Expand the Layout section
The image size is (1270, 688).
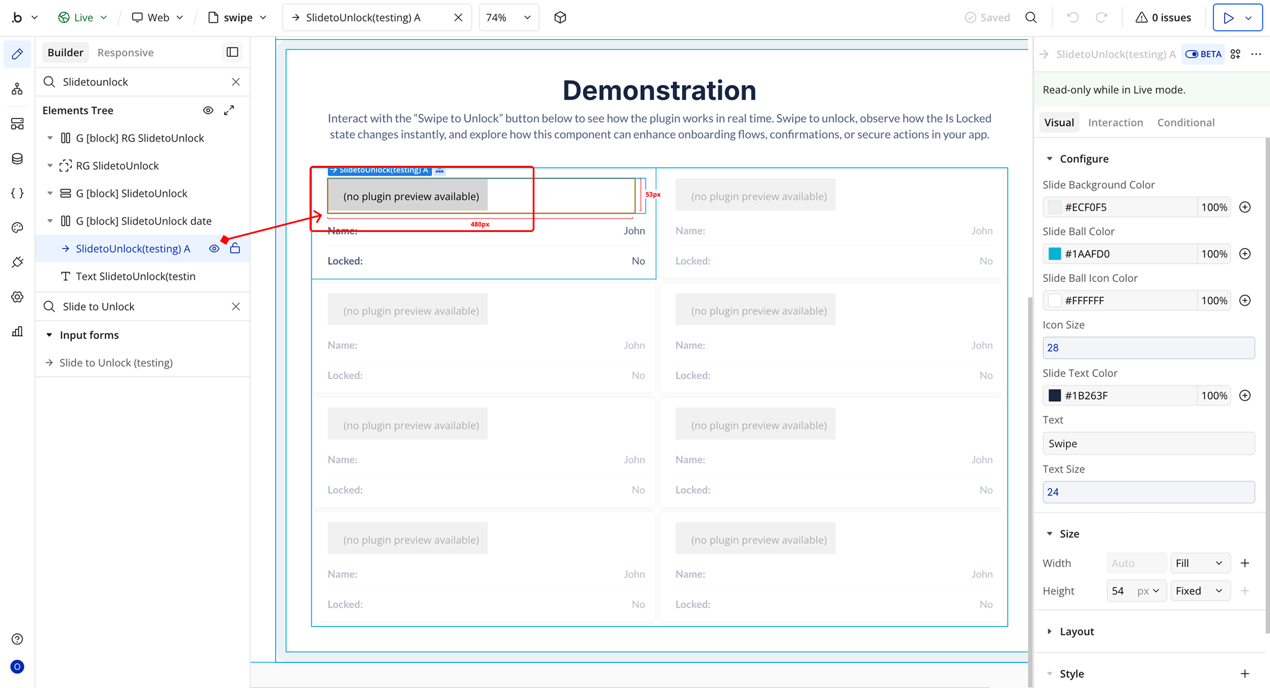[x=1077, y=631]
